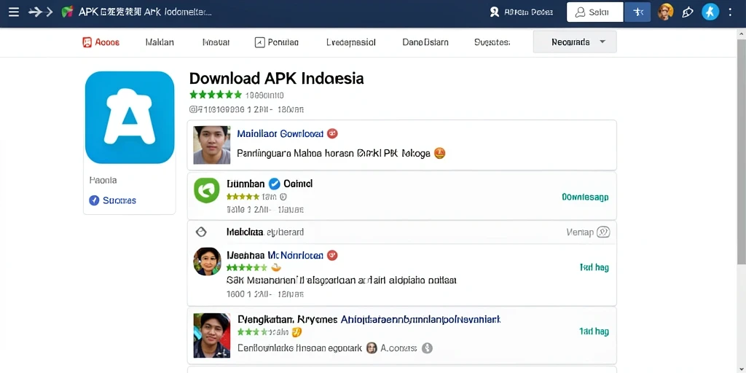Click the red emoji beside Maiollaor Gownlovad
Viewport: 746px width, 373px height.
click(332, 134)
